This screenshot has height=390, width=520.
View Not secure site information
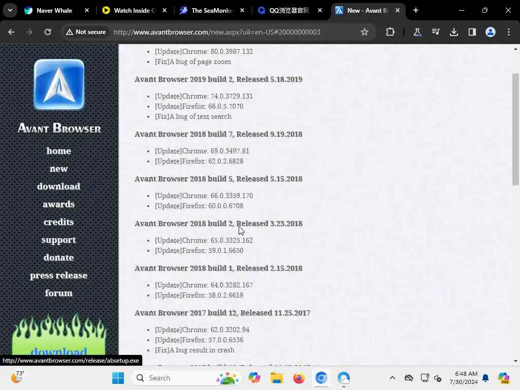[x=86, y=32]
